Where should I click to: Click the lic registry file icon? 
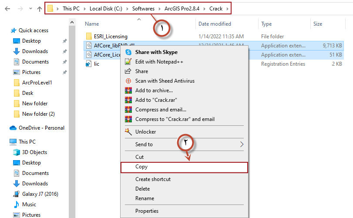pyautogui.click(x=88, y=64)
